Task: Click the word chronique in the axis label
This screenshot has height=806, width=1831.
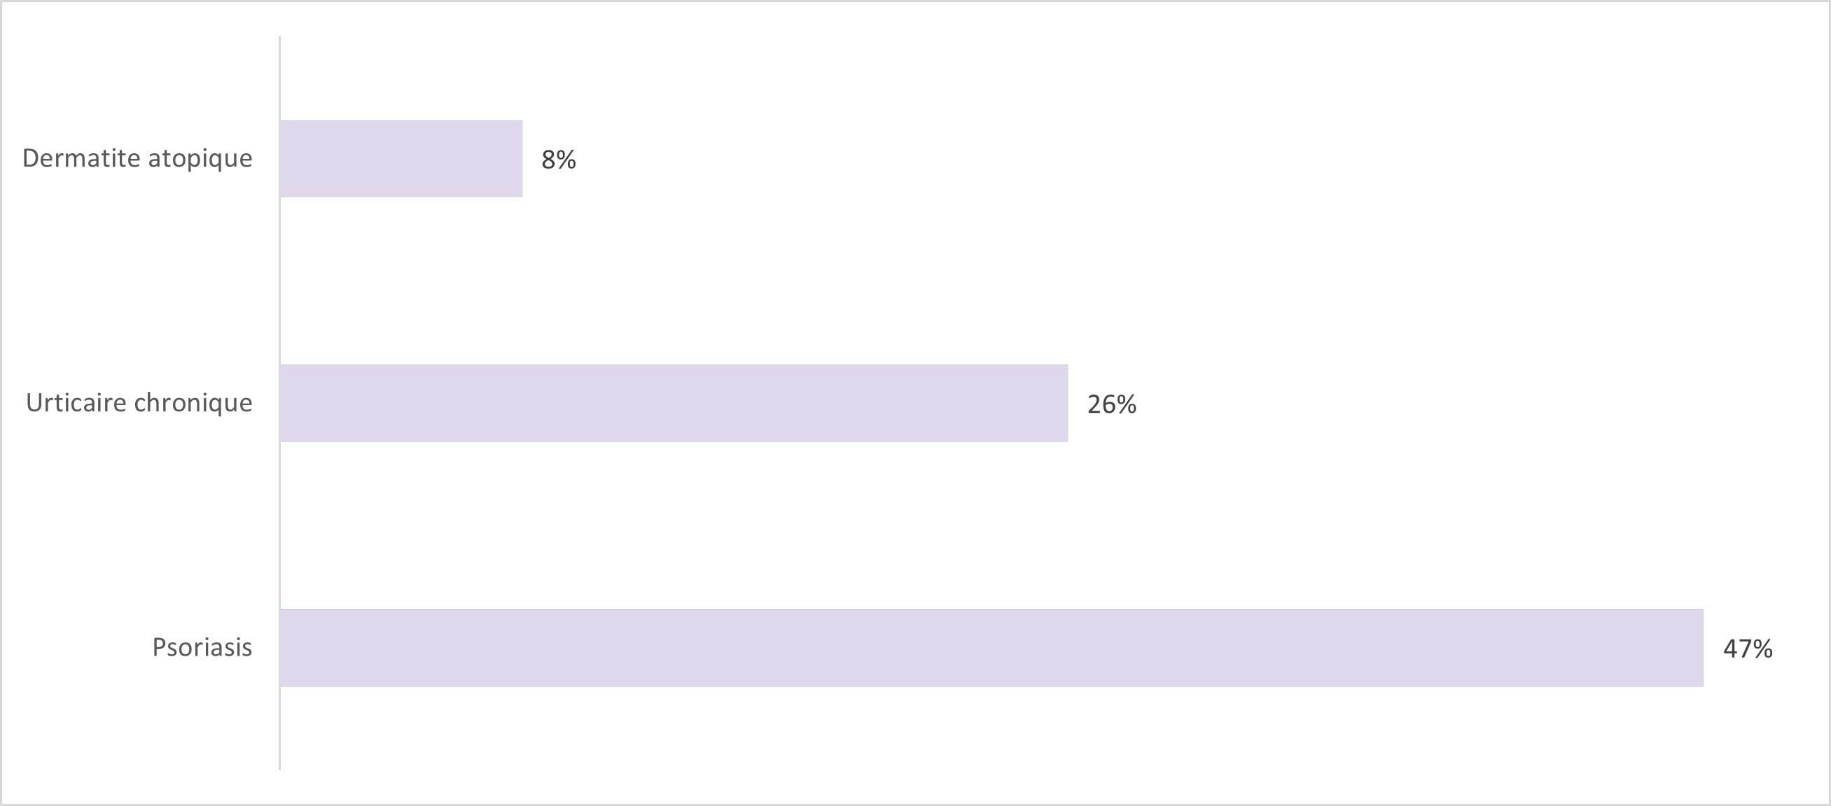Action: pyautogui.click(x=193, y=402)
